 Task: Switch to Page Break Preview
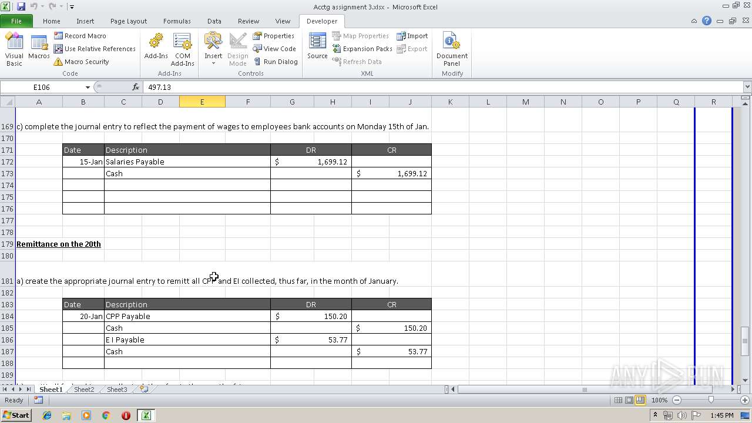[640, 400]
